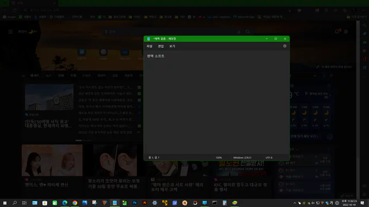
Task: Open the 파일 menu in Notepad
Action: 149,46
